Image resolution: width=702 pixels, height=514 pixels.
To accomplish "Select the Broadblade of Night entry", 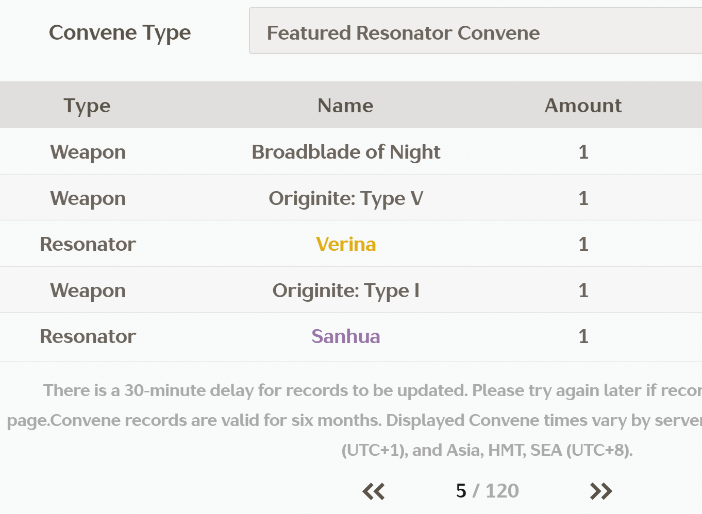I will click(x=346, y=152).
